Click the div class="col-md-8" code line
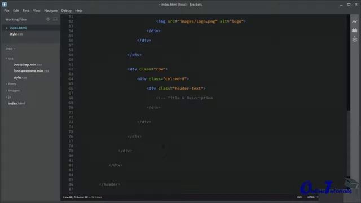The width and height of the screenshot is (361, 203). pyautogui.click(x=163, y=79)
